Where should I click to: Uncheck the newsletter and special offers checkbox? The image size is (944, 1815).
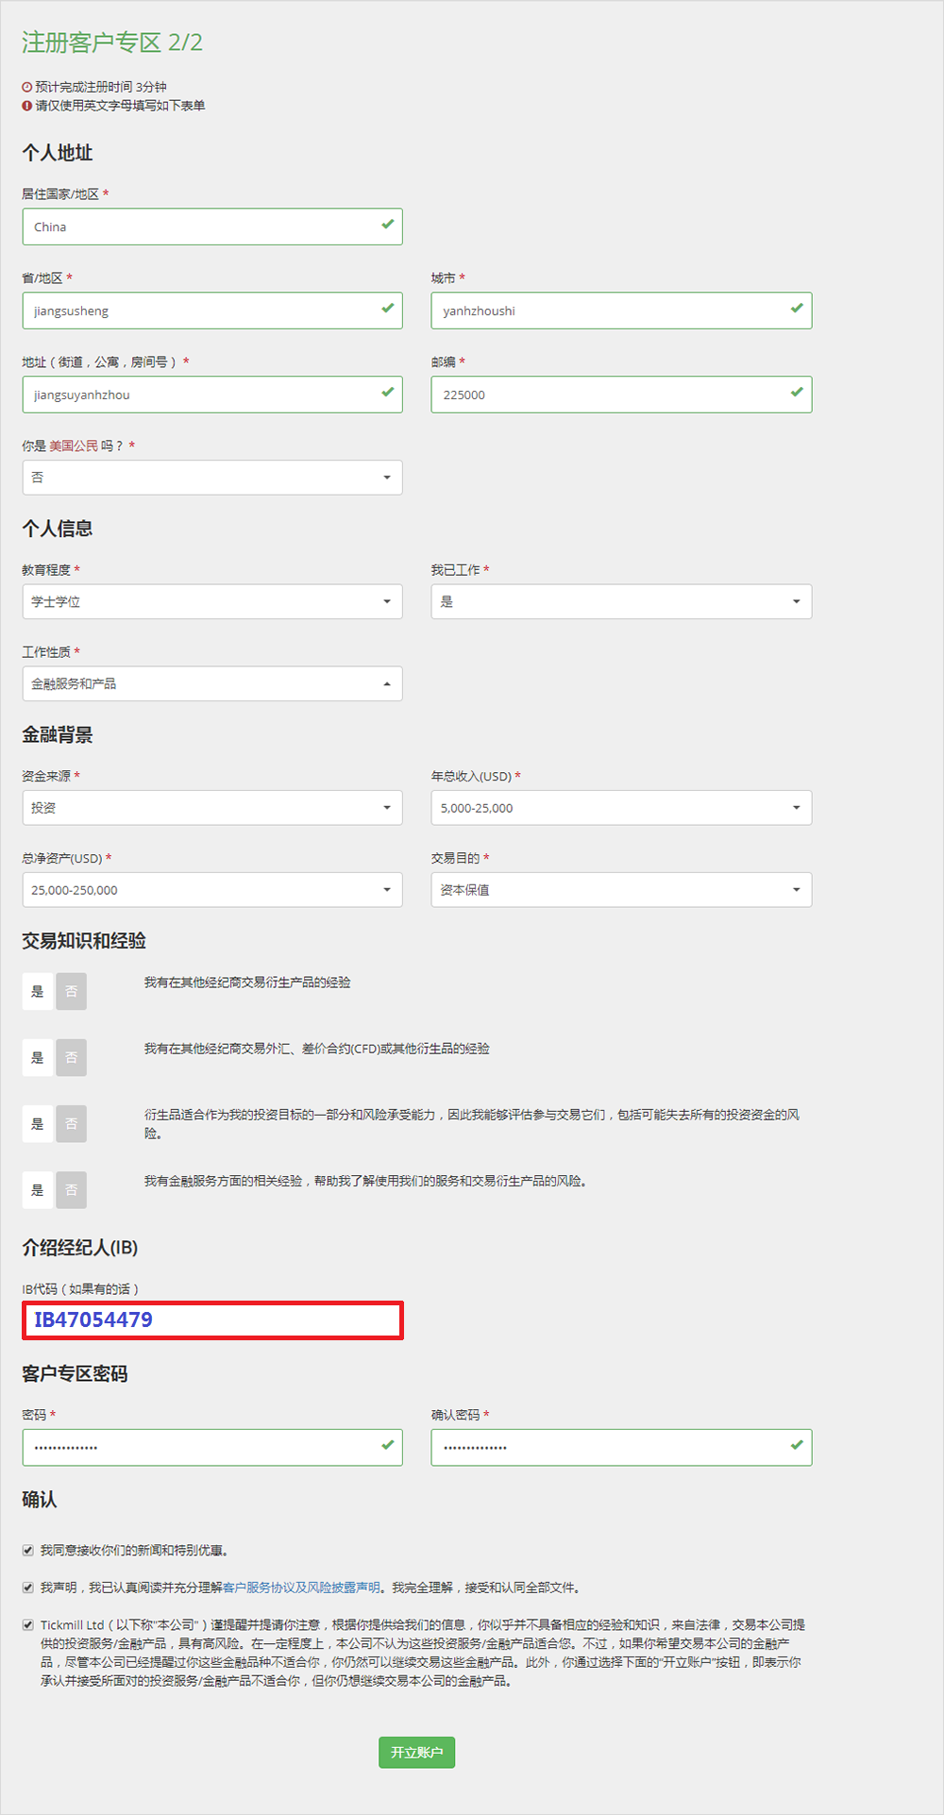[x=28, y=1551]
